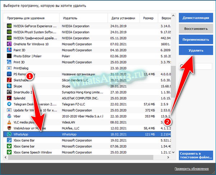The height and width of the screenshot is (175, 216).
Task: Click publisher Synaptics Hong Kong Limited
Action: [82, 92]
